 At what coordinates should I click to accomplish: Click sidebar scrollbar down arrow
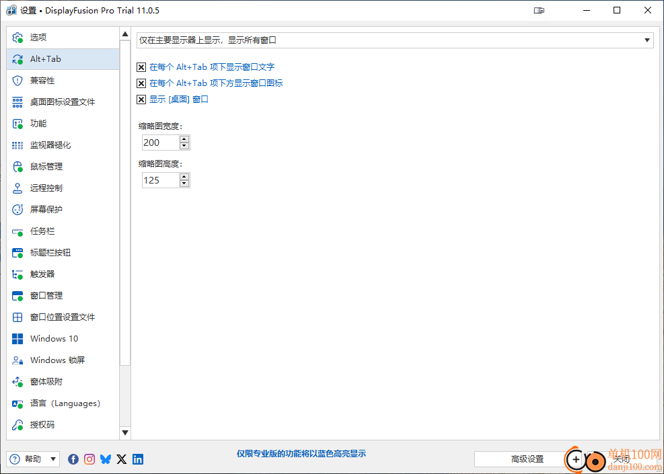125,433
